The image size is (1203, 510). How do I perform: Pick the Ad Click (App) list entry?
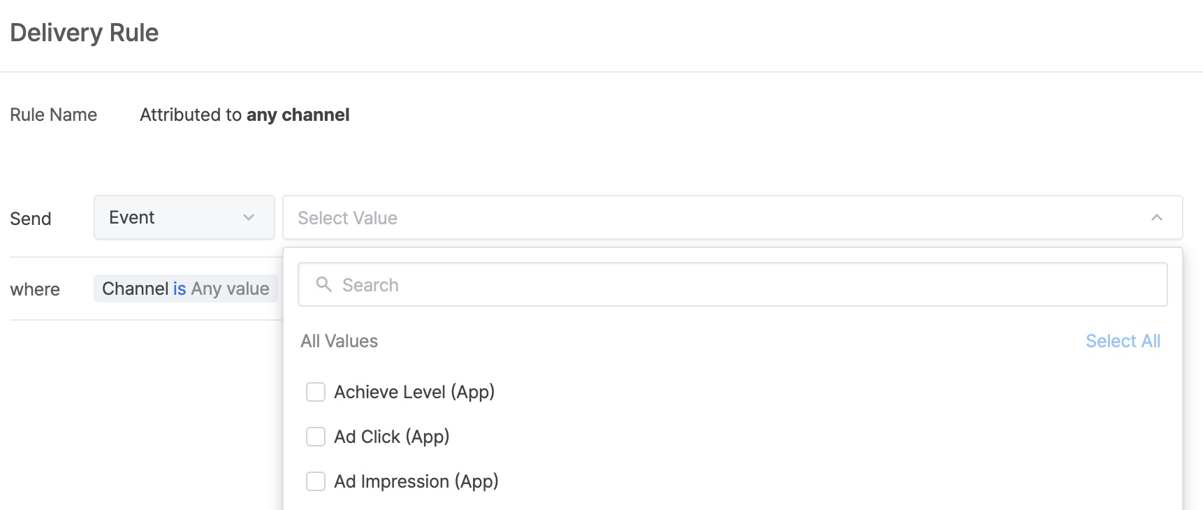coord(391,437)
